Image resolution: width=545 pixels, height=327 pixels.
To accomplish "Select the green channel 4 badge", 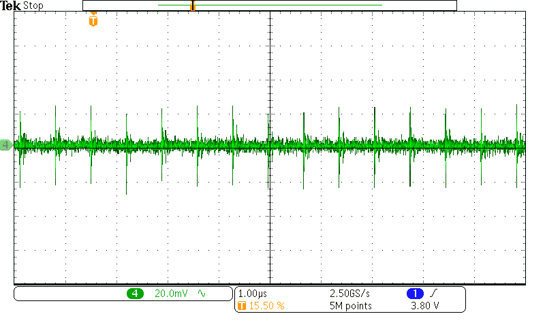I will coord(134,294).
